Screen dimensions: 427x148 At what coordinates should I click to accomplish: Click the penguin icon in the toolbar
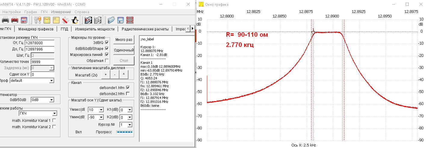(75, 20)
